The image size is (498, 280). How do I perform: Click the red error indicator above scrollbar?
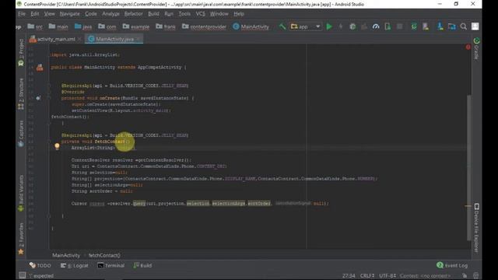(468, 47)
